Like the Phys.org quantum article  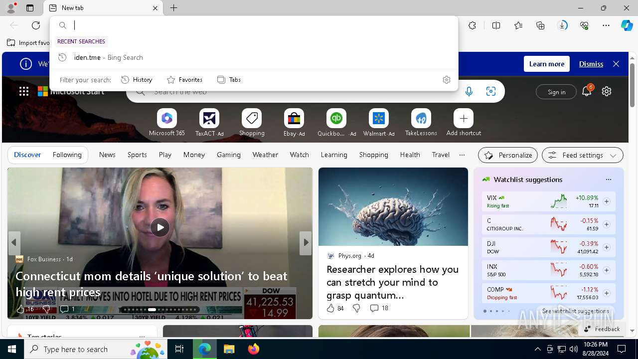tap(330, 308)
